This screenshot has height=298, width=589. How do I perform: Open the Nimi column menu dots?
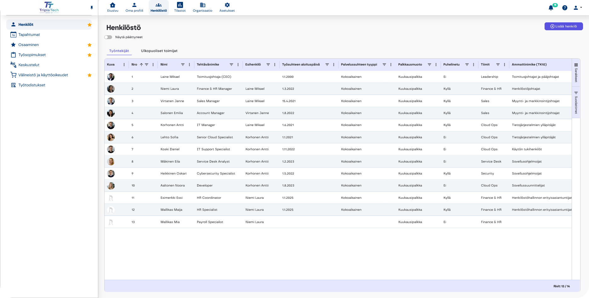coord(189,65)
